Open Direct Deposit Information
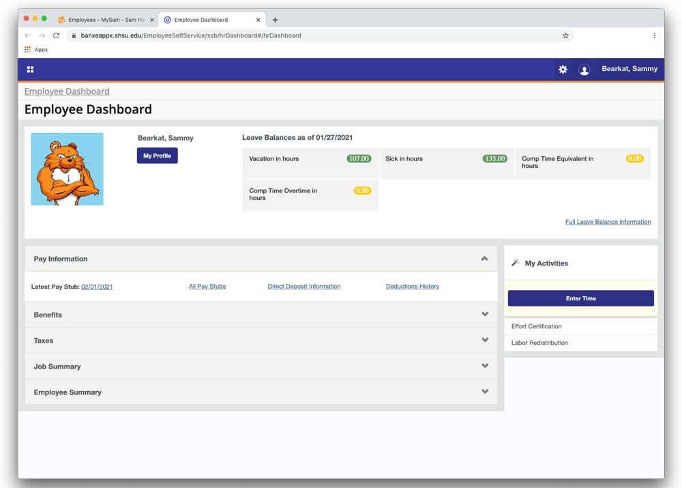Screen dimensions: 682x488 click(304, 286)
